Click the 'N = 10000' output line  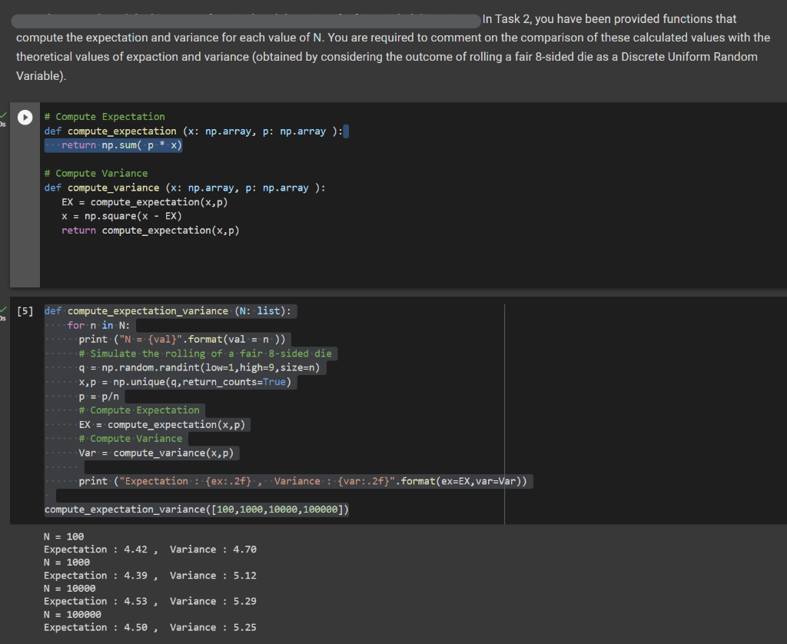tap(70, 588)
